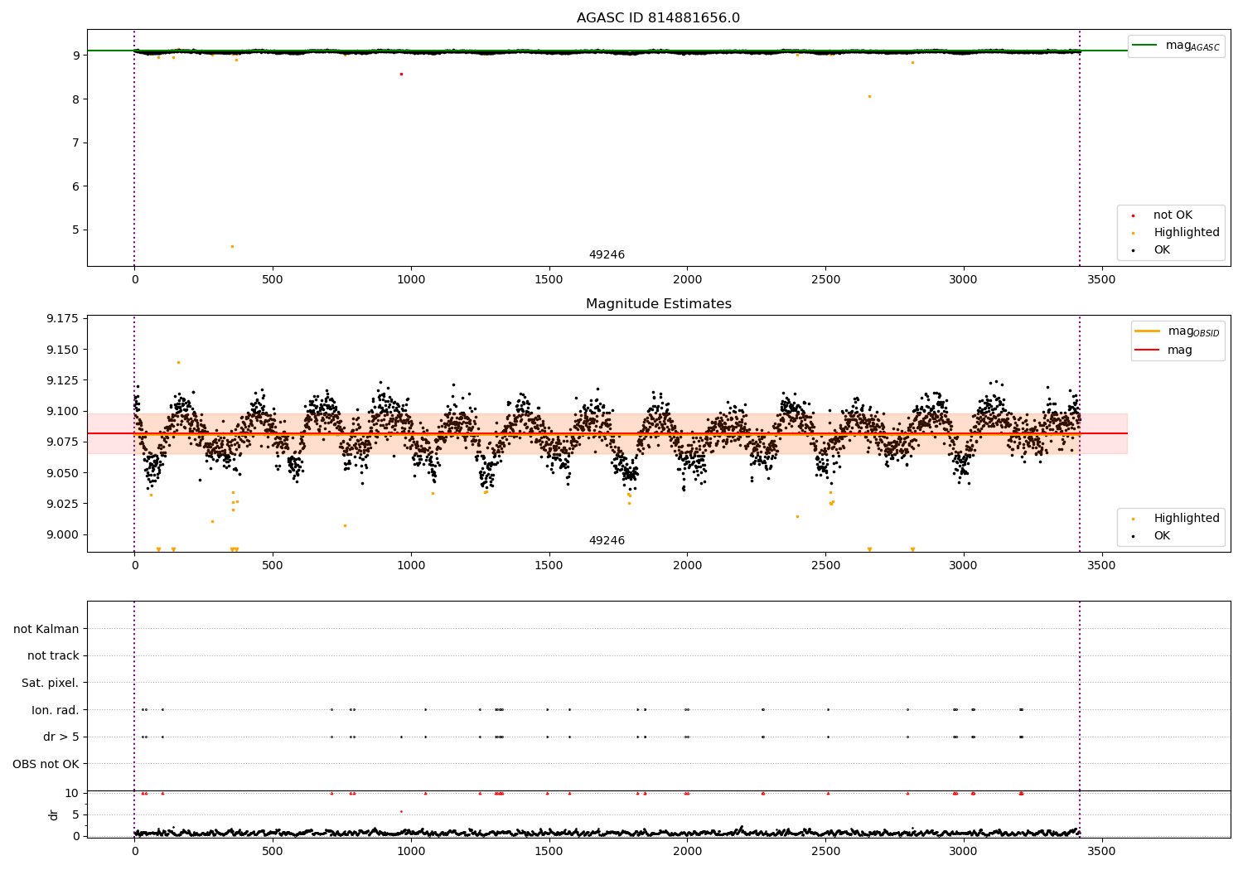Screen dimensions: 1243x870
Task: Click the 10 tick label on dr axis
Action: point(72,793)
